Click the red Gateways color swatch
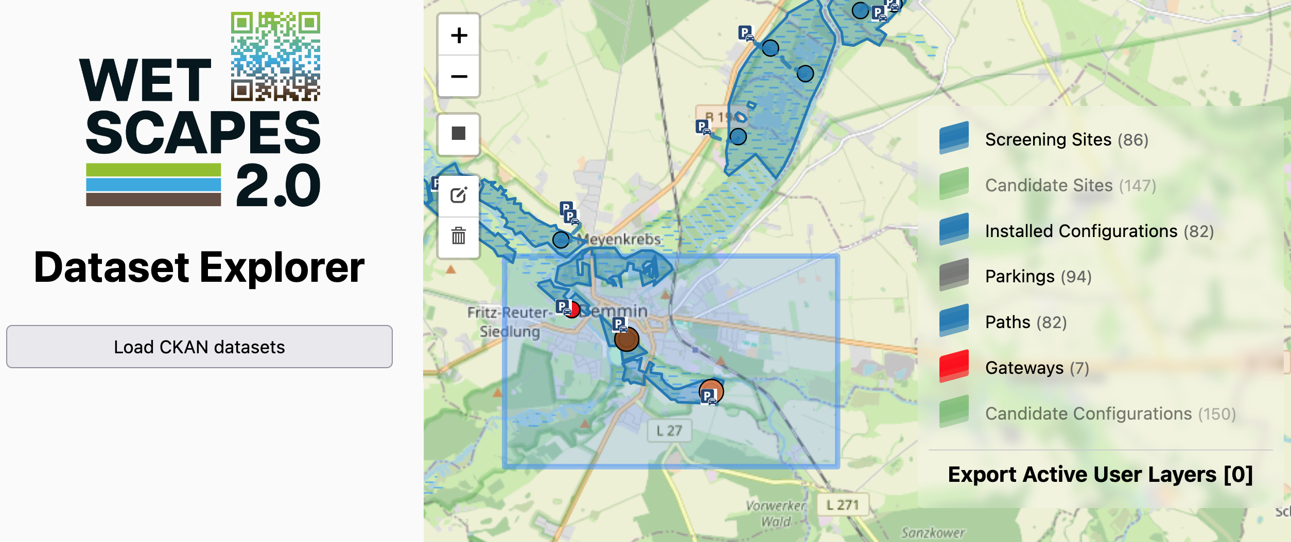The image size is (1291, 542). [x=954, y=367]
